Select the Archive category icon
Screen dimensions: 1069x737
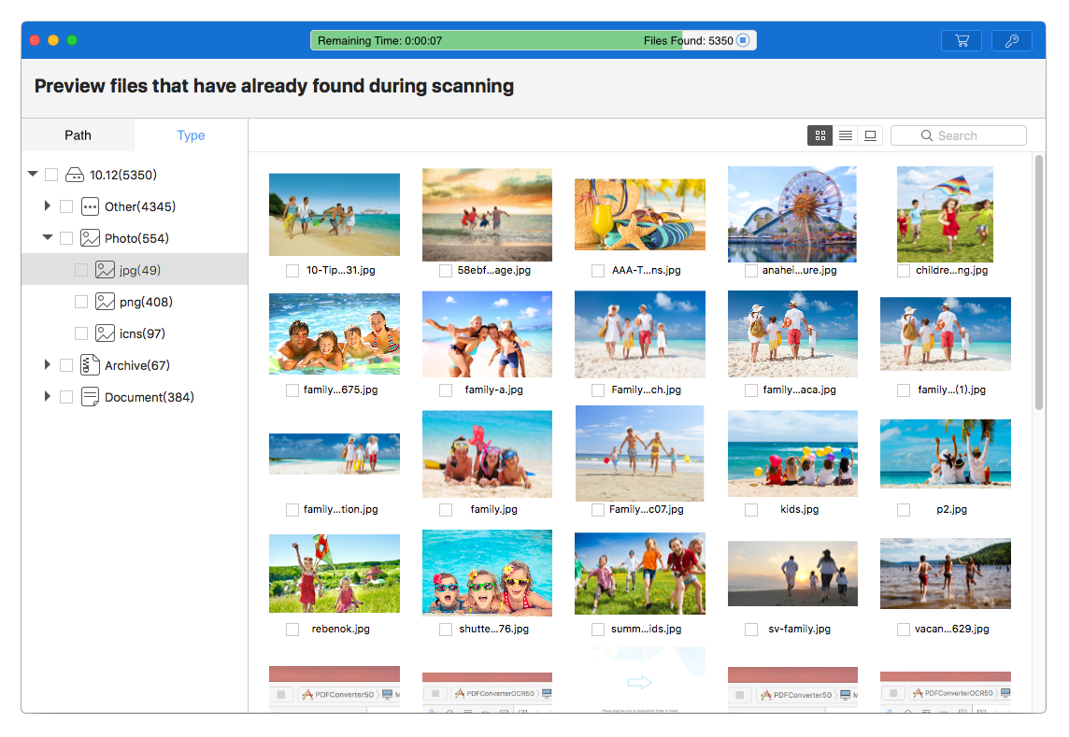pyautogui.click(x=91, y=365)
